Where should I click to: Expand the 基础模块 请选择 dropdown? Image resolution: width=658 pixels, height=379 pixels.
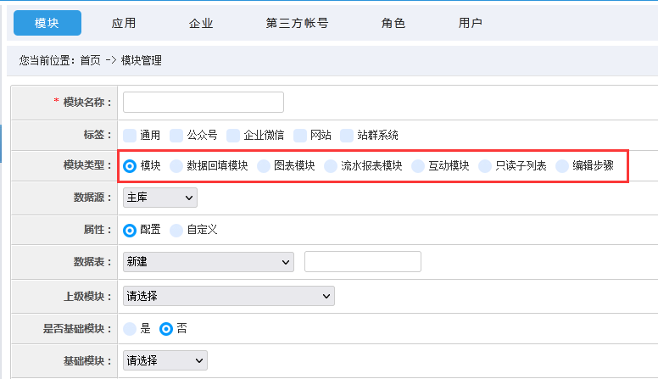tap(164, 360)
